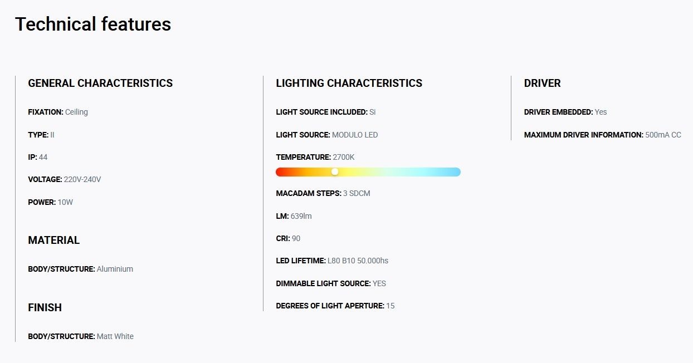Click the Driver section heading
Image resolution: width=693 pixels, height=363 pixels.
[x=543, y=84]
